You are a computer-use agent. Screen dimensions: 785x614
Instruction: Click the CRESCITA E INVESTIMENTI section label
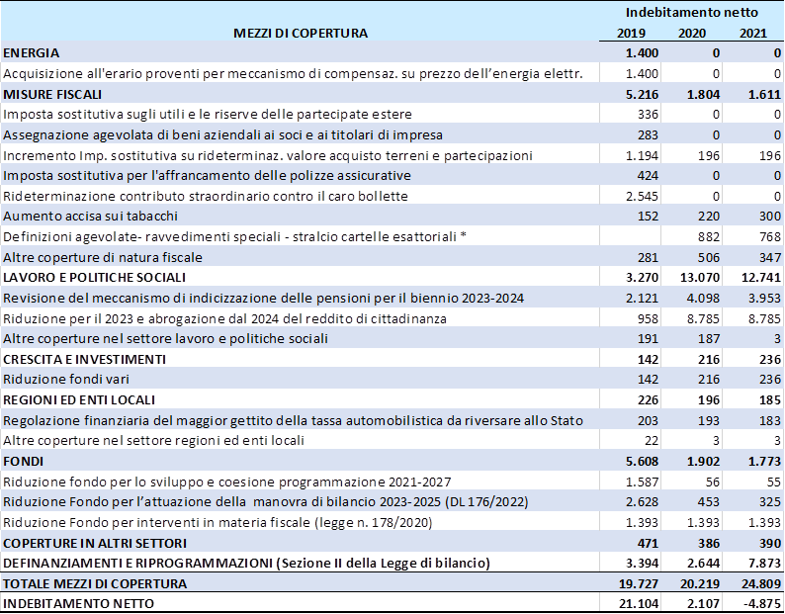point(83,358)
